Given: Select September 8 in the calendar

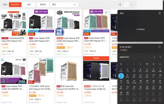Looking at the screenshot, I should point(121,76).
